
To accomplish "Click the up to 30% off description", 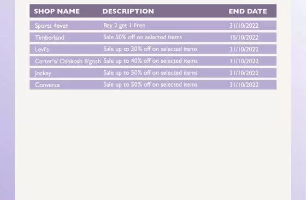I will click(x=150, y=49).
